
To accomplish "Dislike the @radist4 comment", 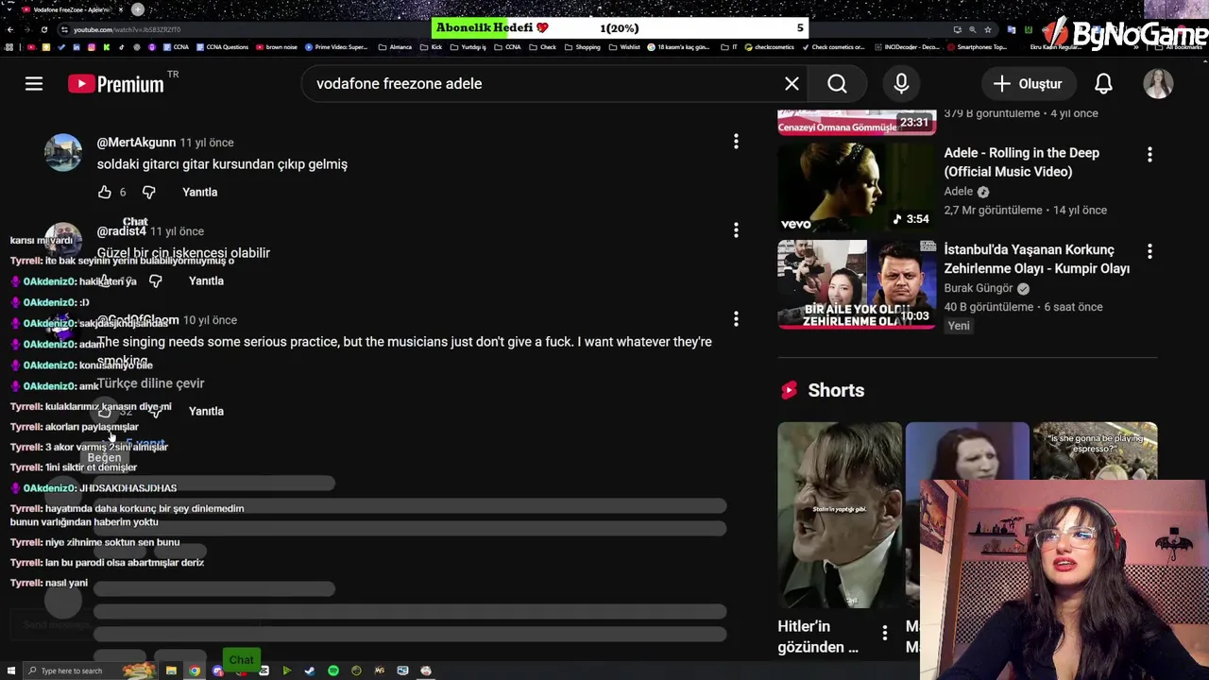I will point(155,280).
